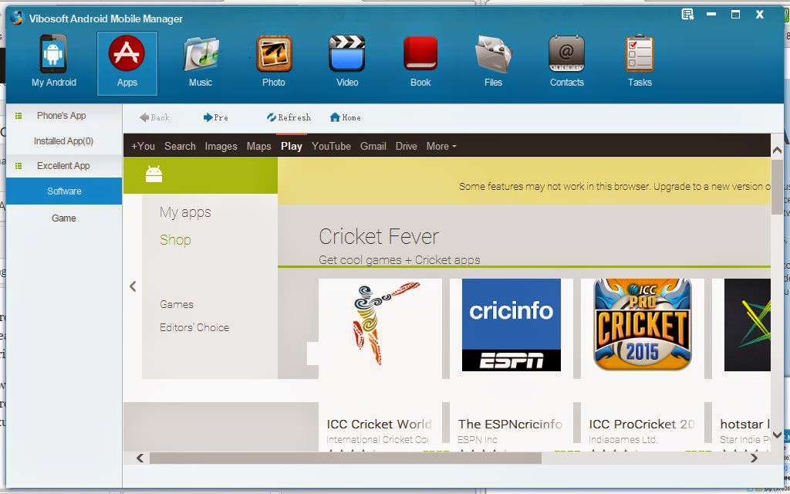The width and height of the screenshot is (790, 494).
Task: Click the horizontal scrollbar thumb
Action: click(346, 458)
